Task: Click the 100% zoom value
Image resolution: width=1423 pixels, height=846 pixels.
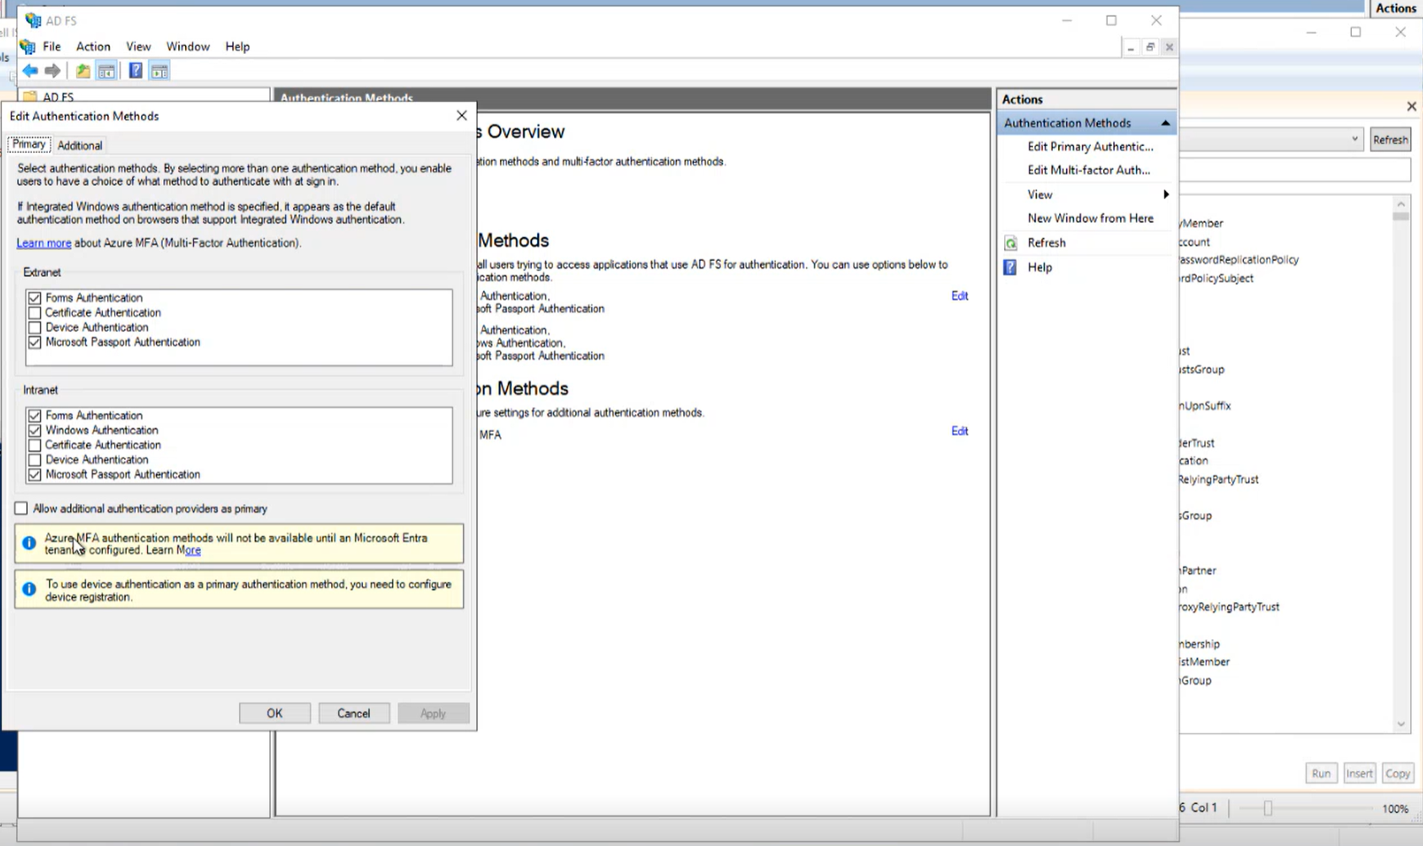Action: [1395, 809]
